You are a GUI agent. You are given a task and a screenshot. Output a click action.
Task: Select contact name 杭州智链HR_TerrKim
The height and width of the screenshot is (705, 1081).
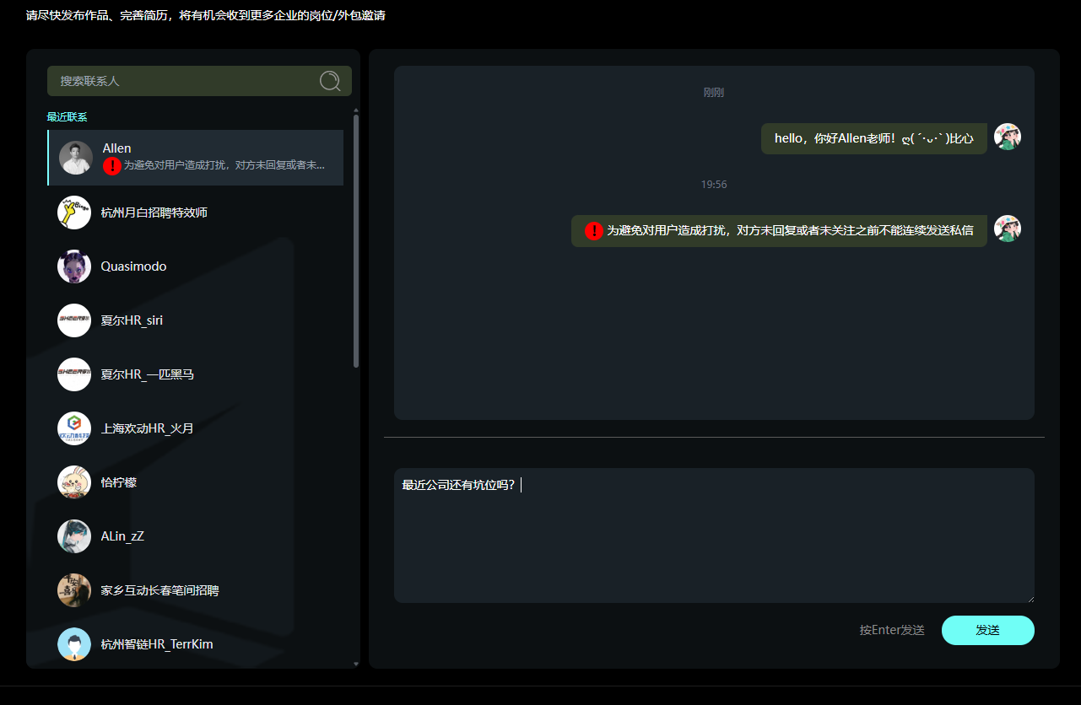pyautogui.click(x=157, y=644)
